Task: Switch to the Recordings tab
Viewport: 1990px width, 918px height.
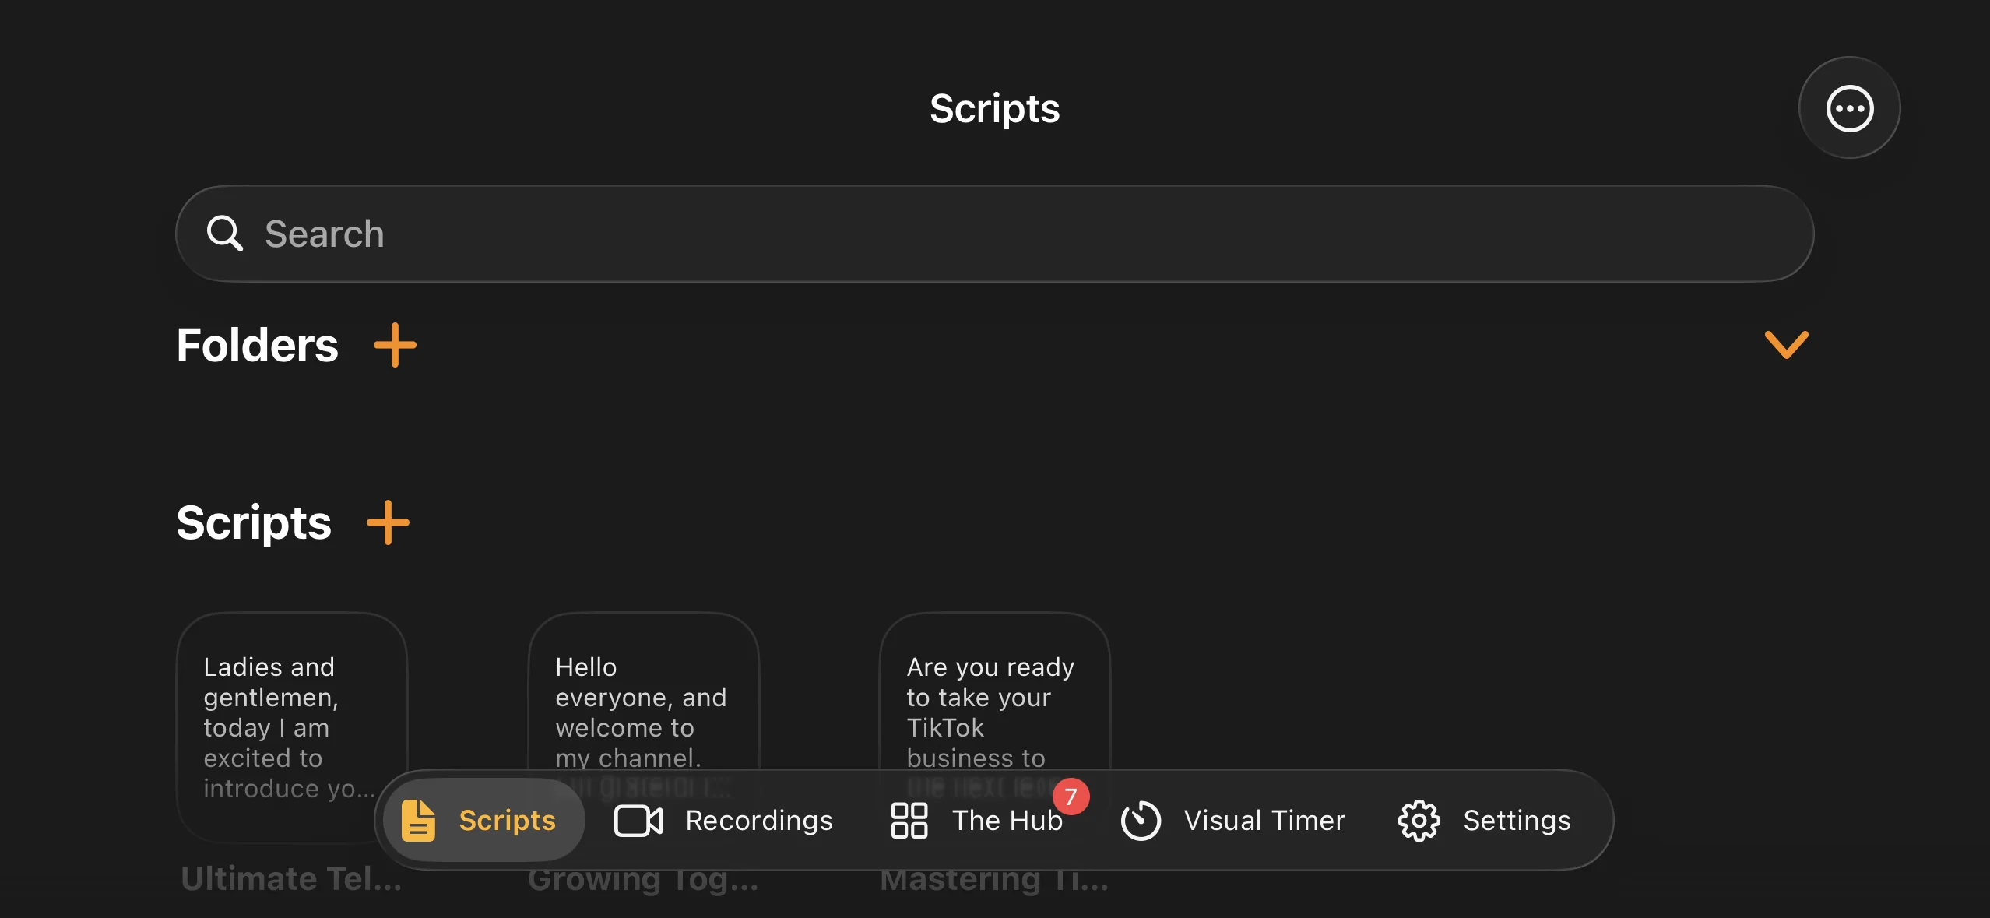Action: point(723,820)
